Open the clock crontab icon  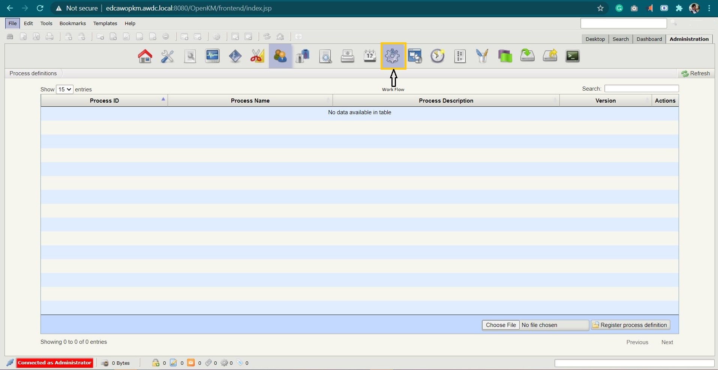click(x=438, y=56)
